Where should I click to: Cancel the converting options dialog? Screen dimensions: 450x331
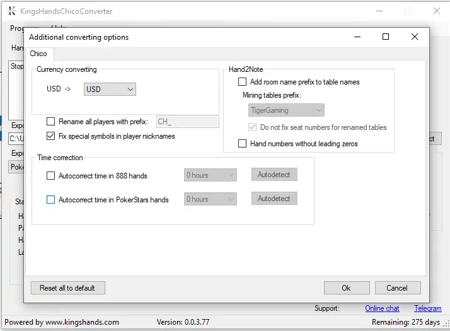coord(397,288)
